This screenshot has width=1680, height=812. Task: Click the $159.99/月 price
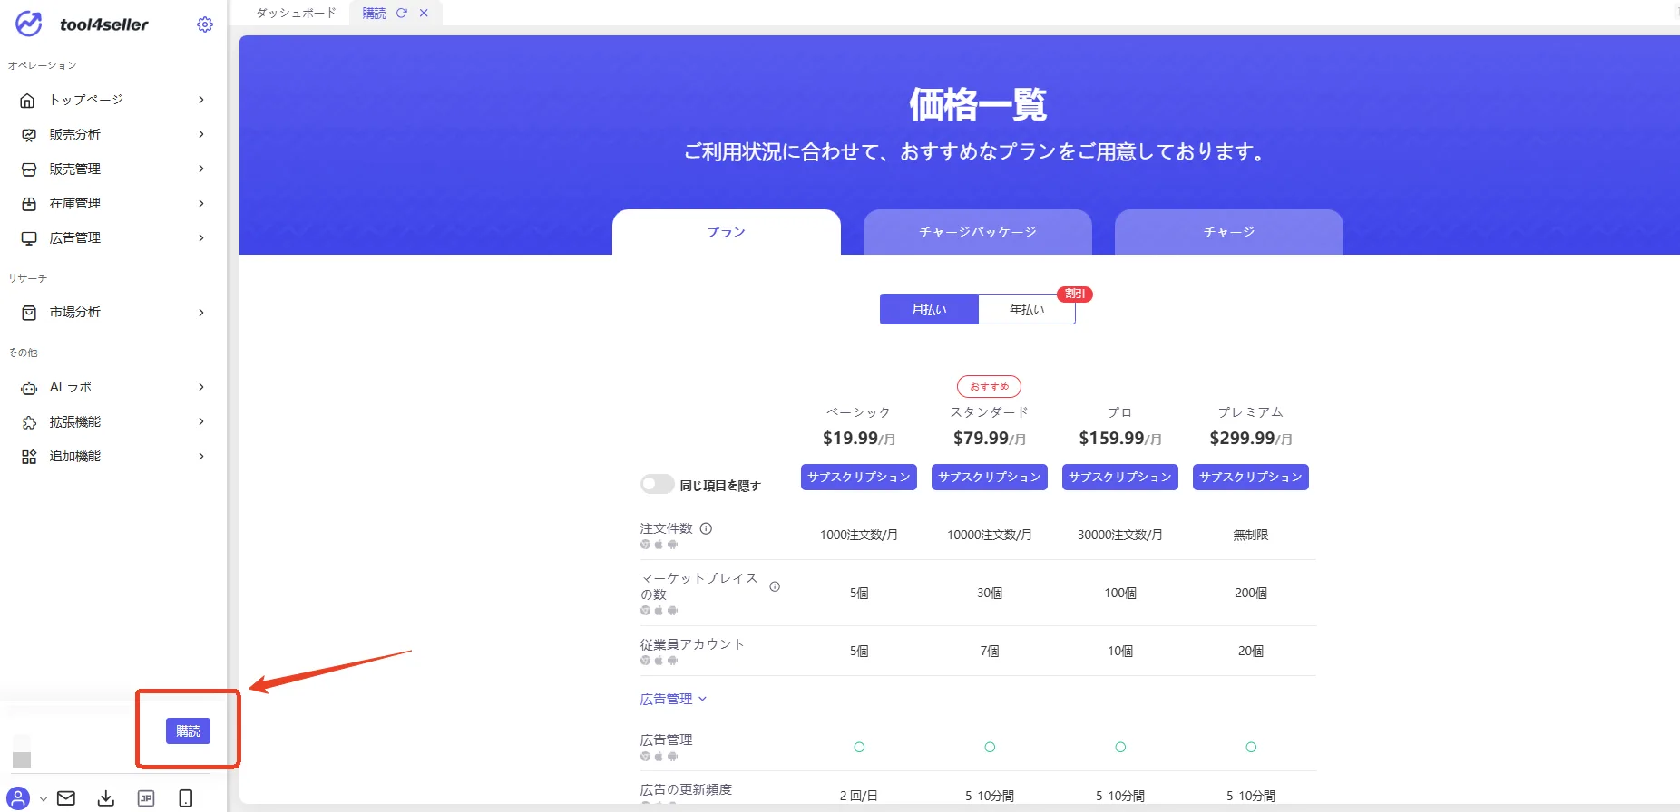[x=1120, y=439]
